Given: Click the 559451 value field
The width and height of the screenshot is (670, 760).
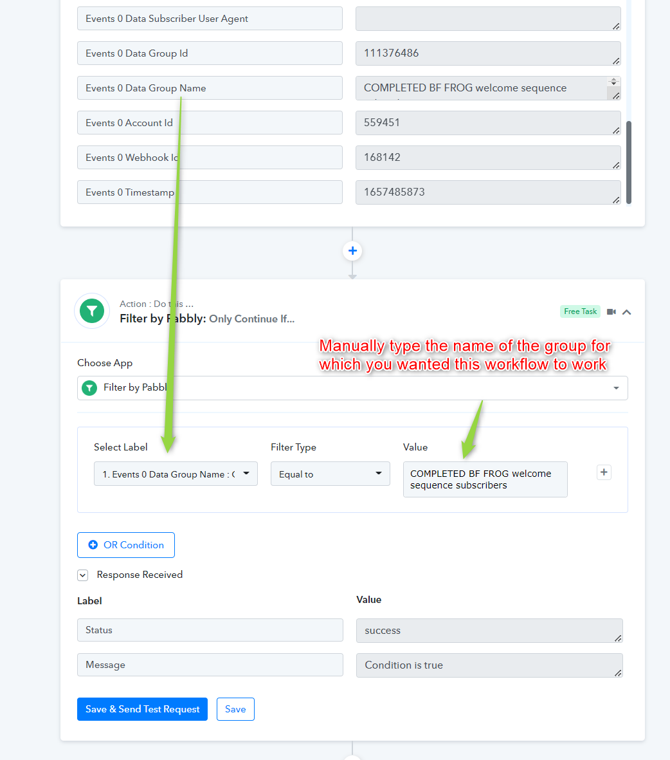Looking at the screenshot, I should 488,123.
